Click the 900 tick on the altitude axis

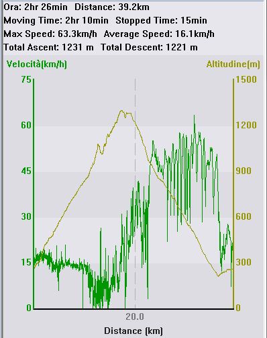(244, 171)
